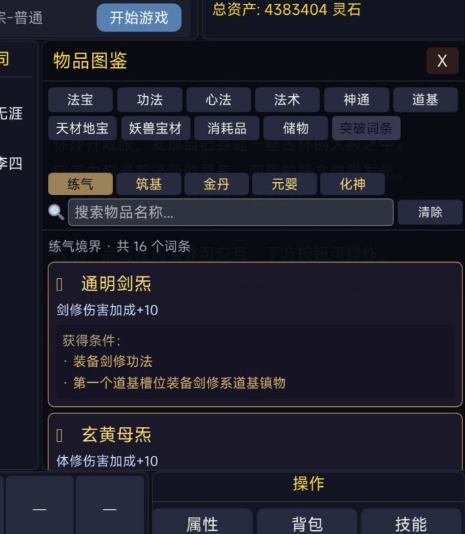
Task: Select the 元婴 realm filter
Action: [x=284, y=184]
